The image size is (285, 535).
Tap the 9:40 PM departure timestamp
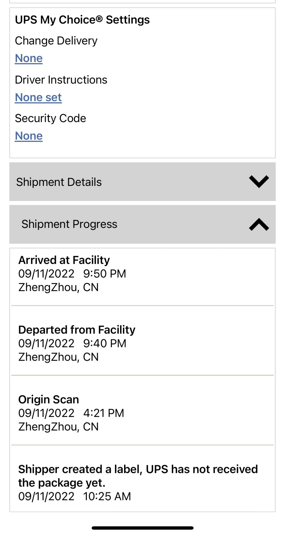point(105,343)
